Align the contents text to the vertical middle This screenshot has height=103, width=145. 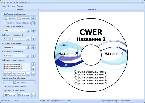click(24, 74)
